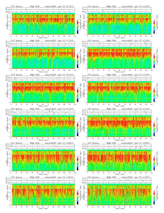Select the spectrogram starting at UT 9:50:0
This screenshot has height=213, width=164.
tap(119, 126)
